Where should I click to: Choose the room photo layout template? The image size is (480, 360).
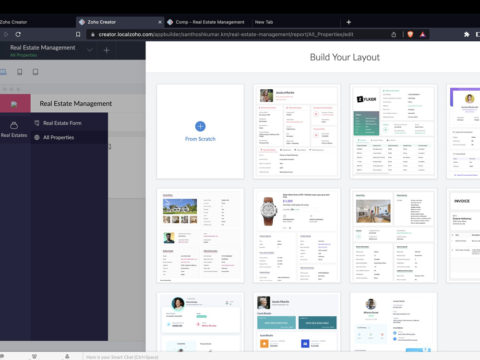pos(394,235)
